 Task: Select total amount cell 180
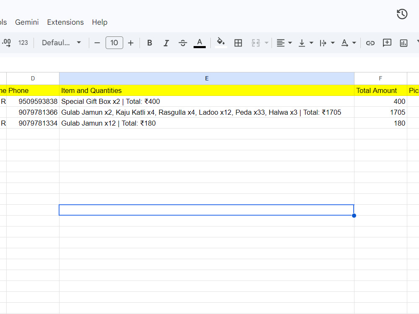pyautogui.click(x=380, y=124)
